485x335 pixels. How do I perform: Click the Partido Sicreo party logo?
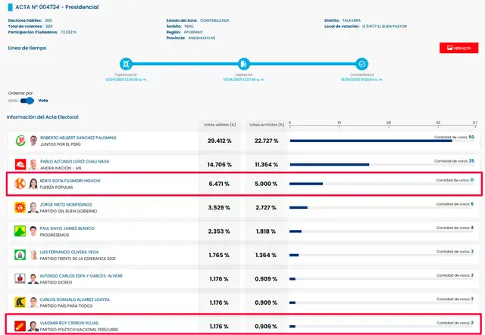[21, 279]
